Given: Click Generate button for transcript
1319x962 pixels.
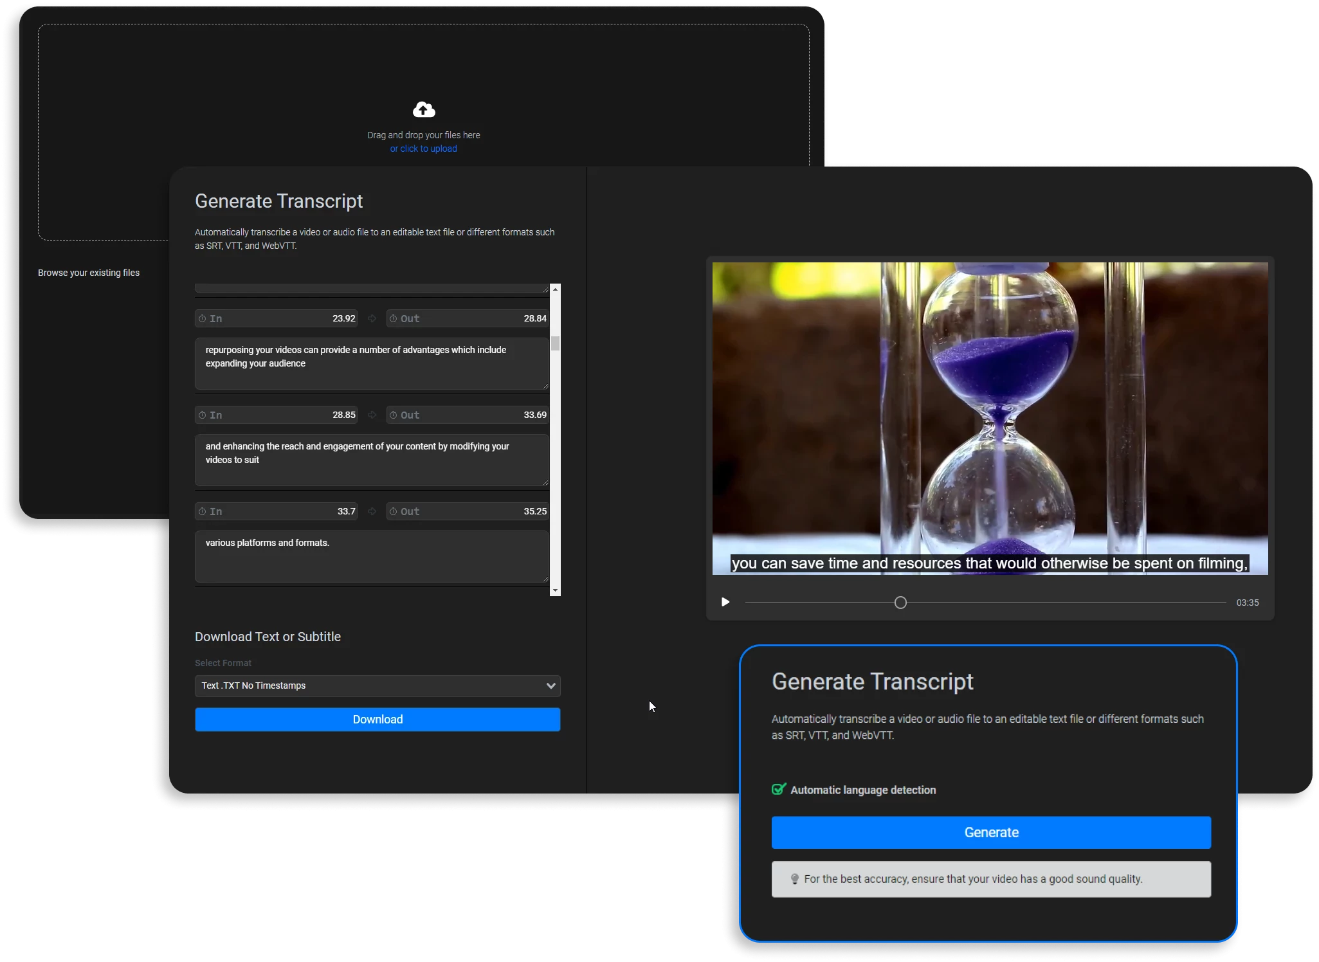Looking at the screenshot, I should [x=991, y=832].
